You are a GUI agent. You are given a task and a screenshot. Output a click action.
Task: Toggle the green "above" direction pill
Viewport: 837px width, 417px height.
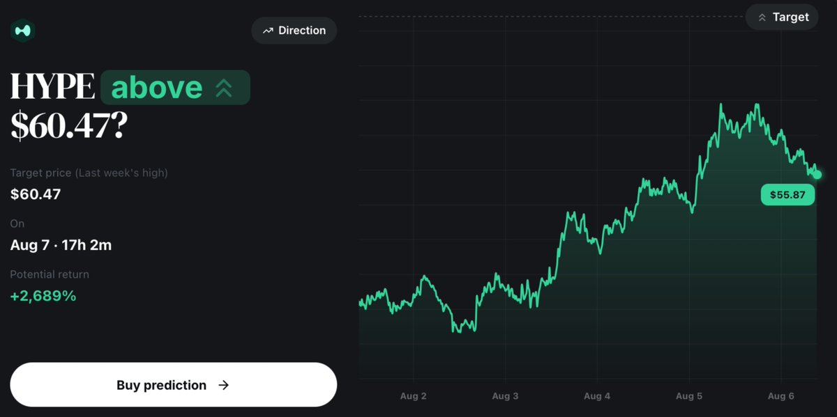(x=175, y=88)
